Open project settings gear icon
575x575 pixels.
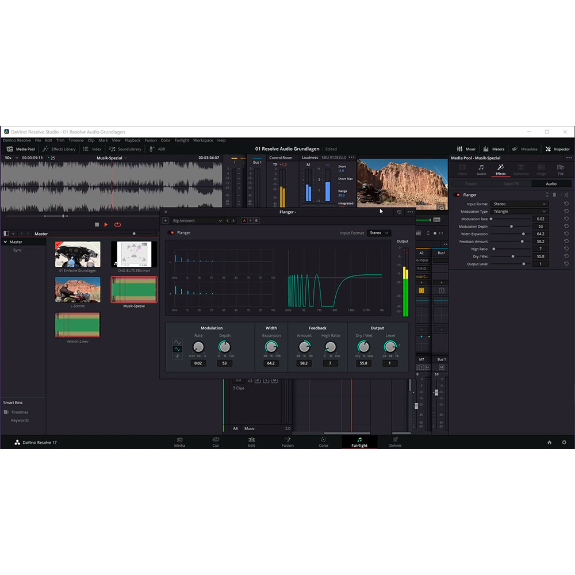pyautogui.click(x=564, y=442)
